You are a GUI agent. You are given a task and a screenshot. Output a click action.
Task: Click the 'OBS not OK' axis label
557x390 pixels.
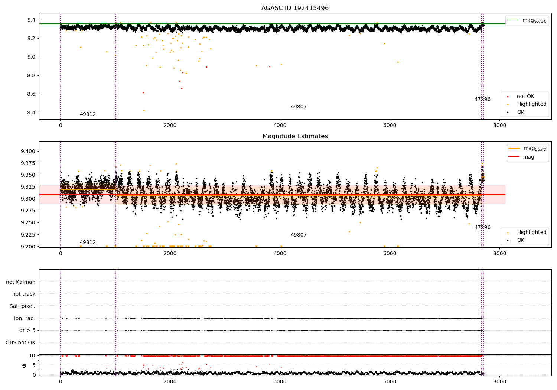pyautogui.click(x=21, y=342)
